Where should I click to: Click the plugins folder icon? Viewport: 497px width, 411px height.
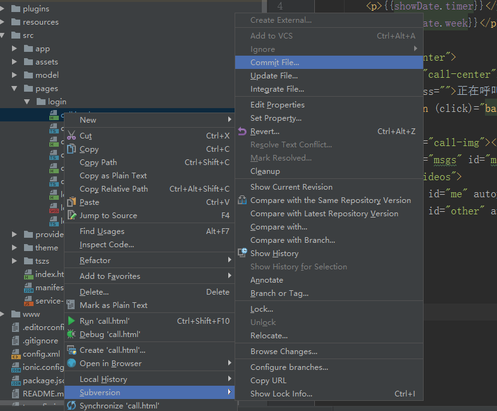point(16,9)
